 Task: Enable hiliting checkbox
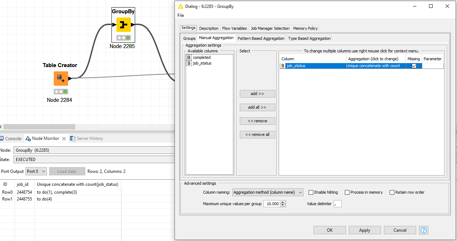pyautogui.click(x=311, y=192)
